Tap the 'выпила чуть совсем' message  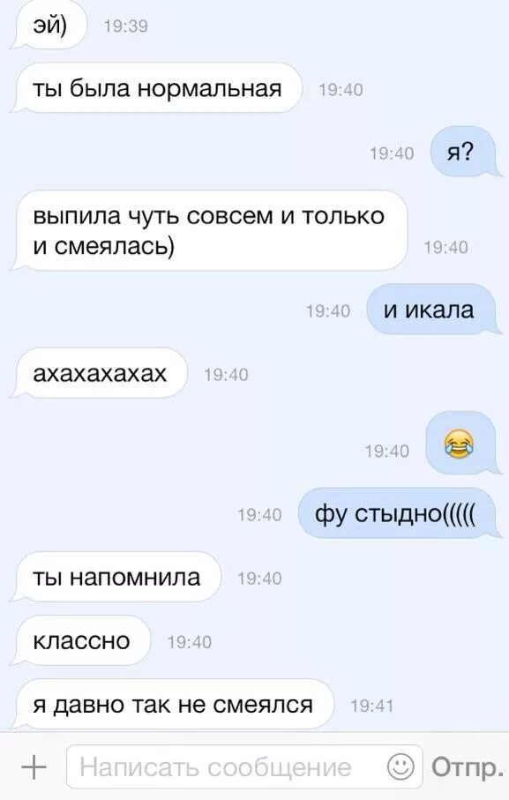pos(209,230)
